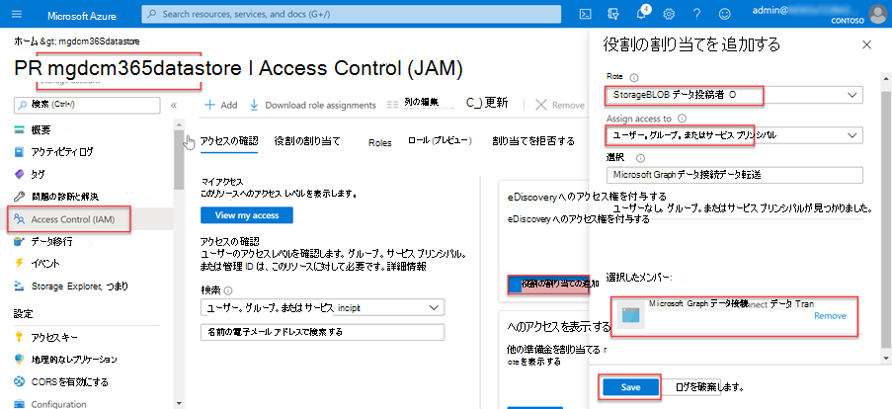Click the 概要 overview icon
The height and width of the screenshot is (409, 892).
click(20, 130)
